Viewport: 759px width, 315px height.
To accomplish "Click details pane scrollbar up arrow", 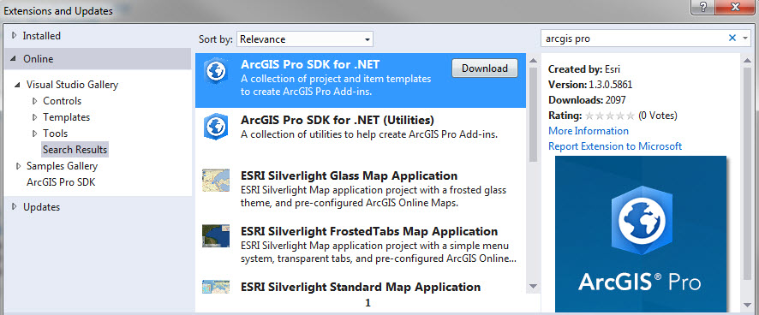I will point(747,61).
